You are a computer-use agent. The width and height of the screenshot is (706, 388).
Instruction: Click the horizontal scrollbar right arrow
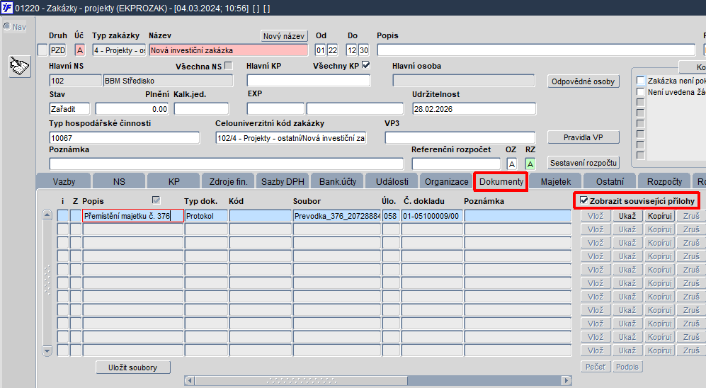click(x=567, y=381)
